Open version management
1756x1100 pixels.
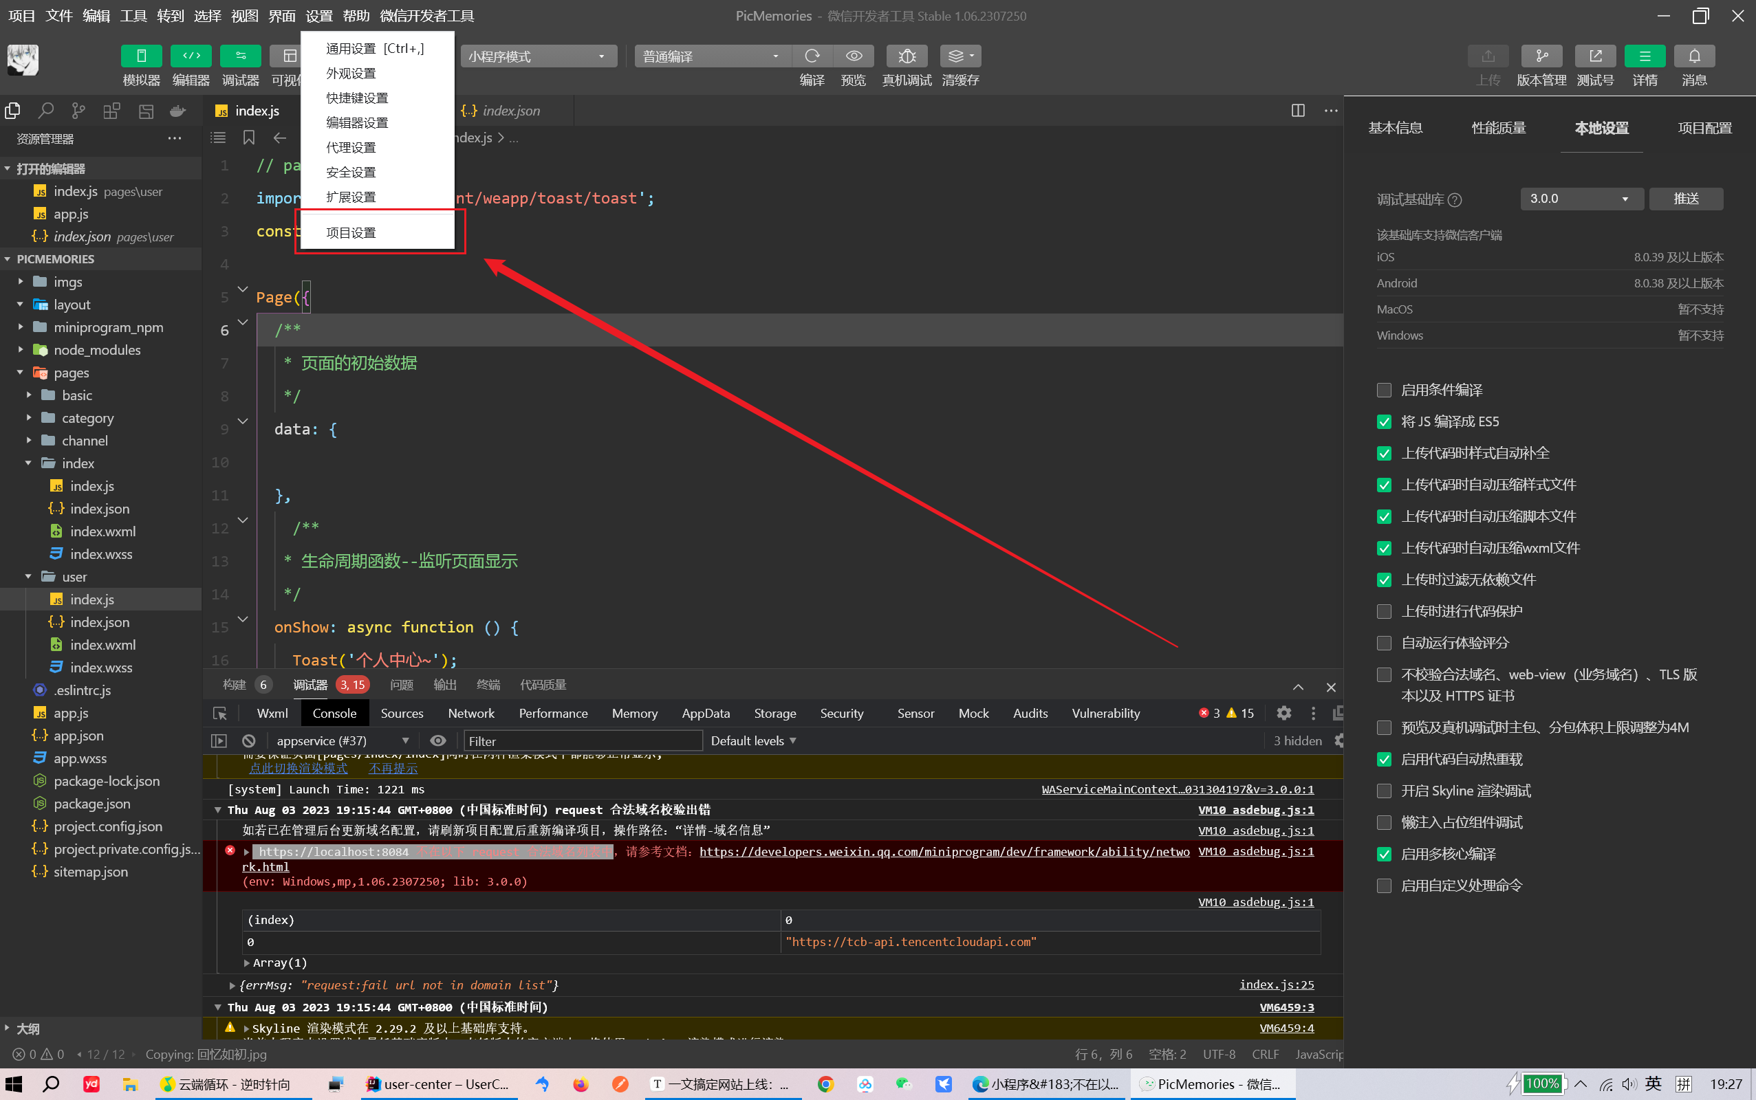(1541, 56)
